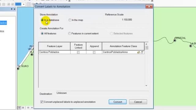Close the table of contents panel

[14, 9]
